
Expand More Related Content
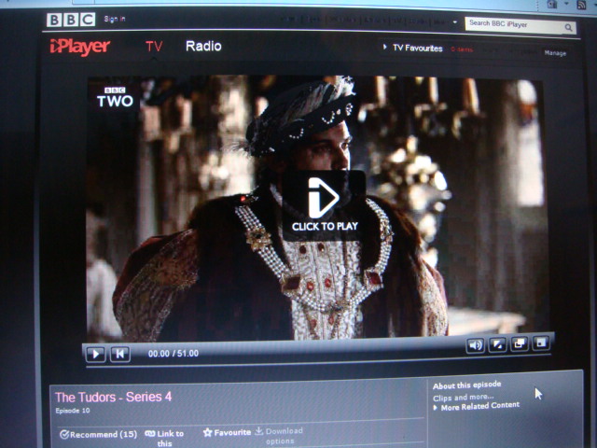(x=477, y=406)
